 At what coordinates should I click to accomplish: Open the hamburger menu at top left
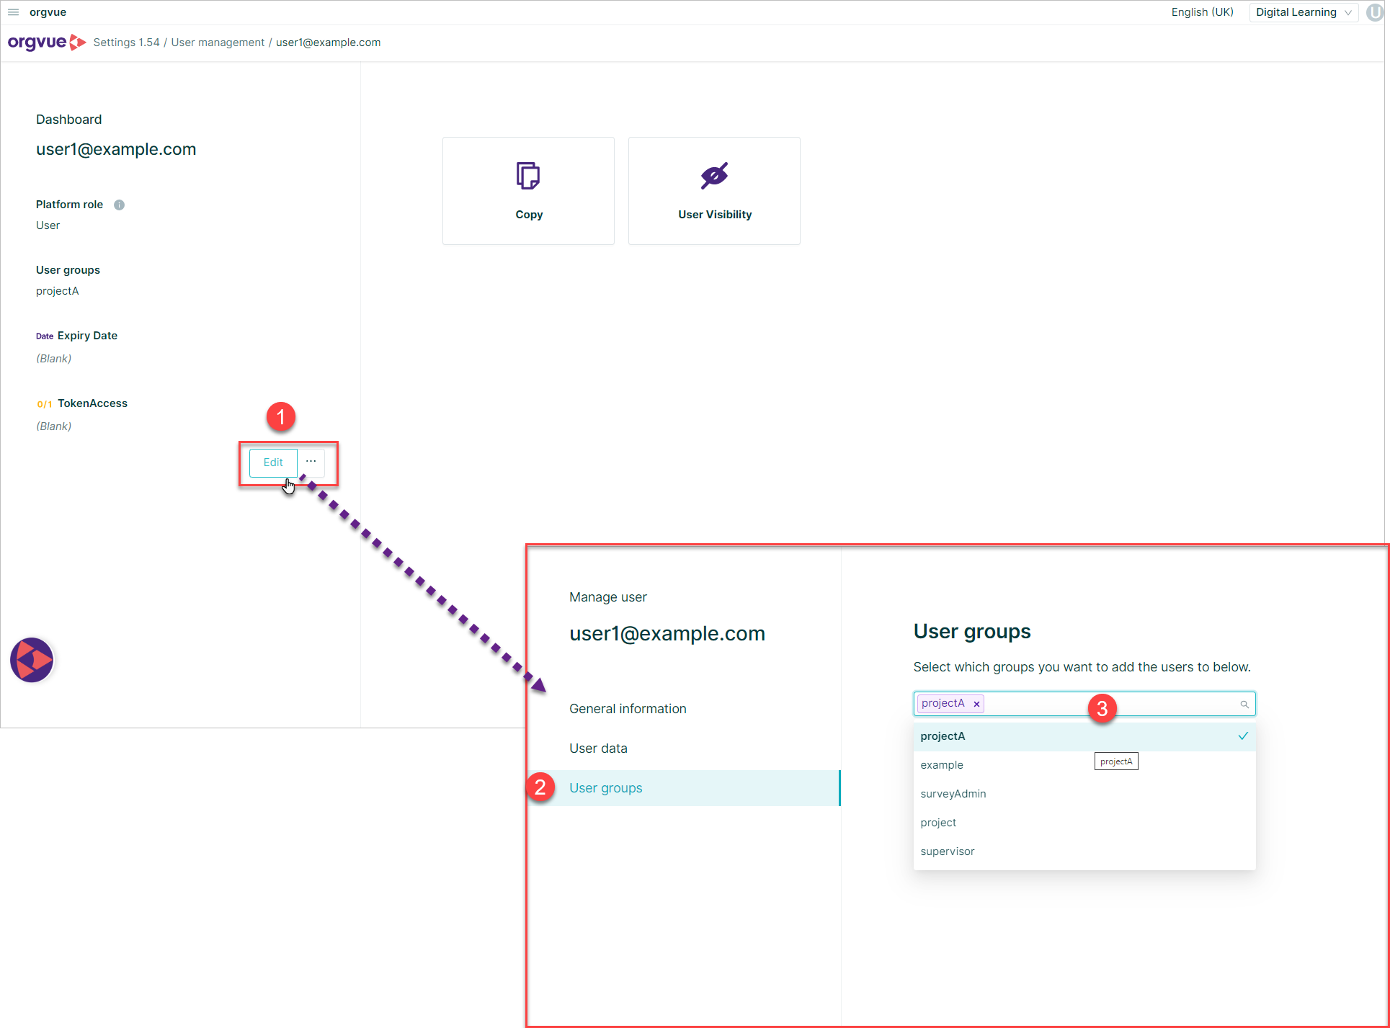13,12
